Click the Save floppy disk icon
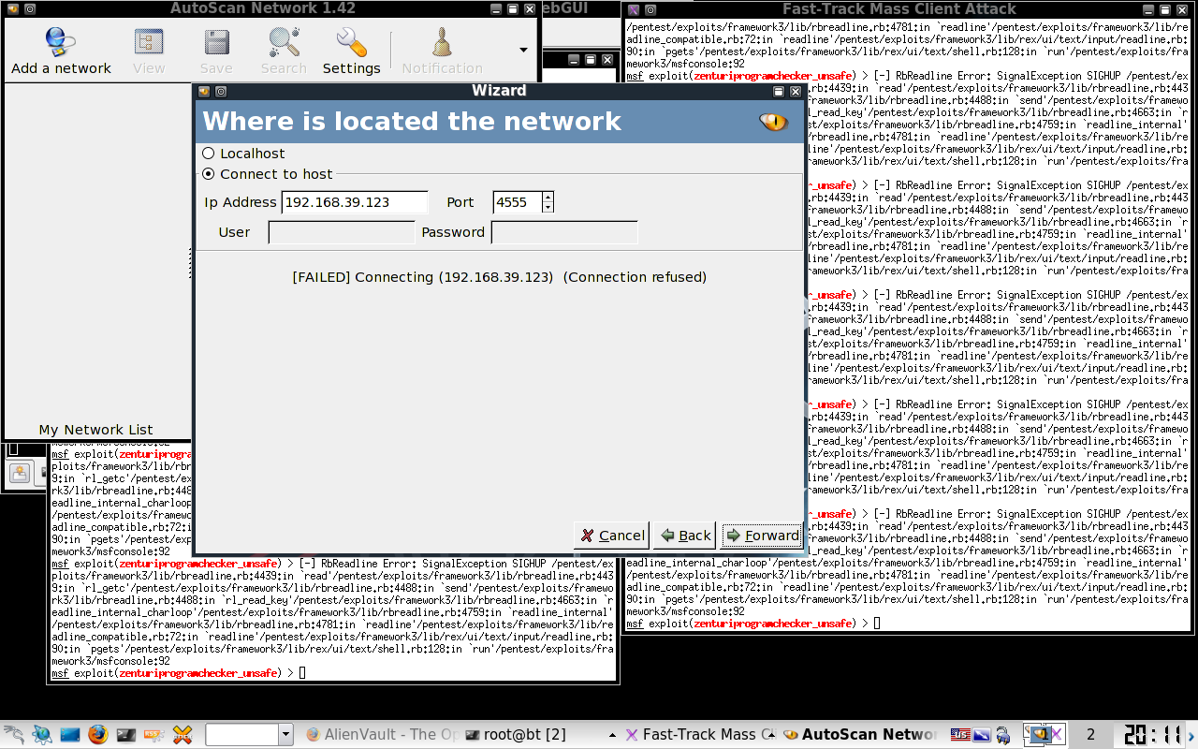 [x=216, y=43]
